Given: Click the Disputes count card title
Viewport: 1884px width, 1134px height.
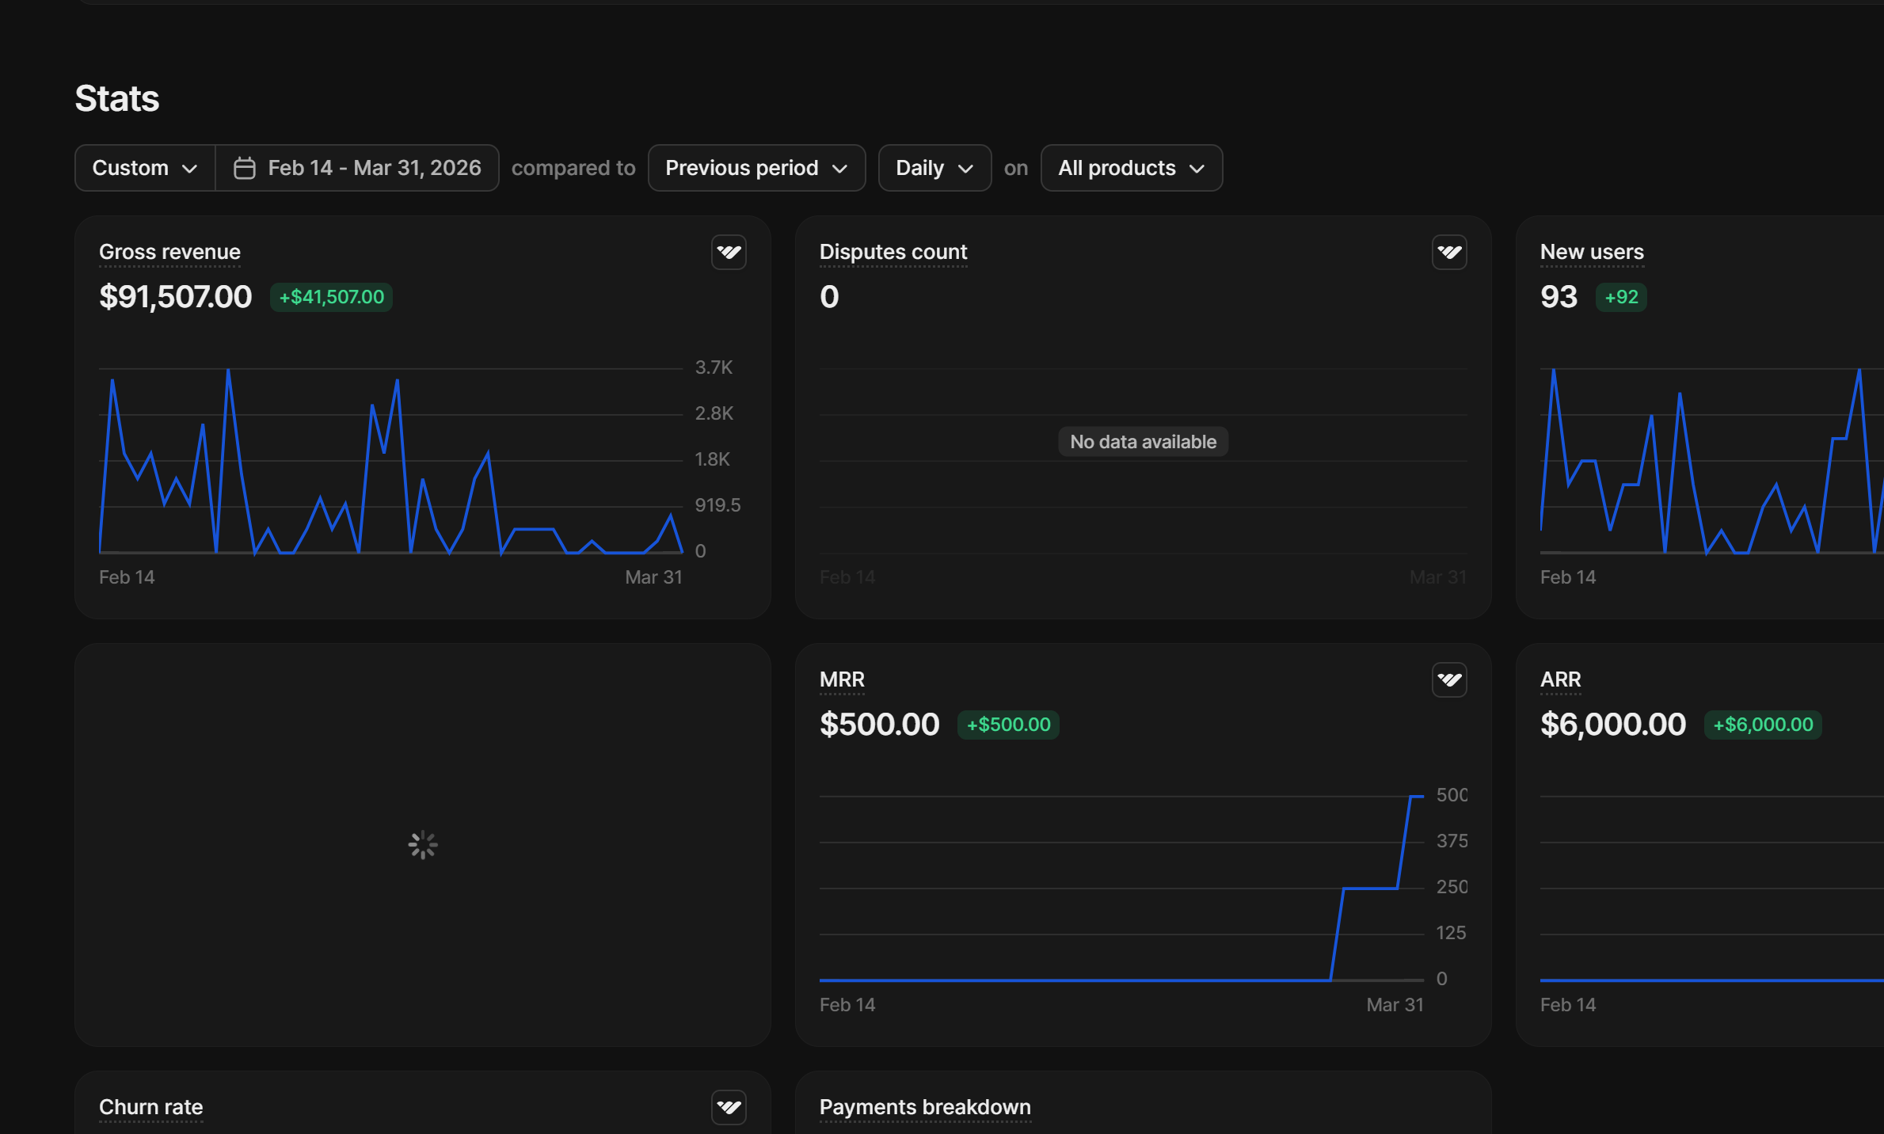Looking at the screenshot, I should click(x=893, y=252).
